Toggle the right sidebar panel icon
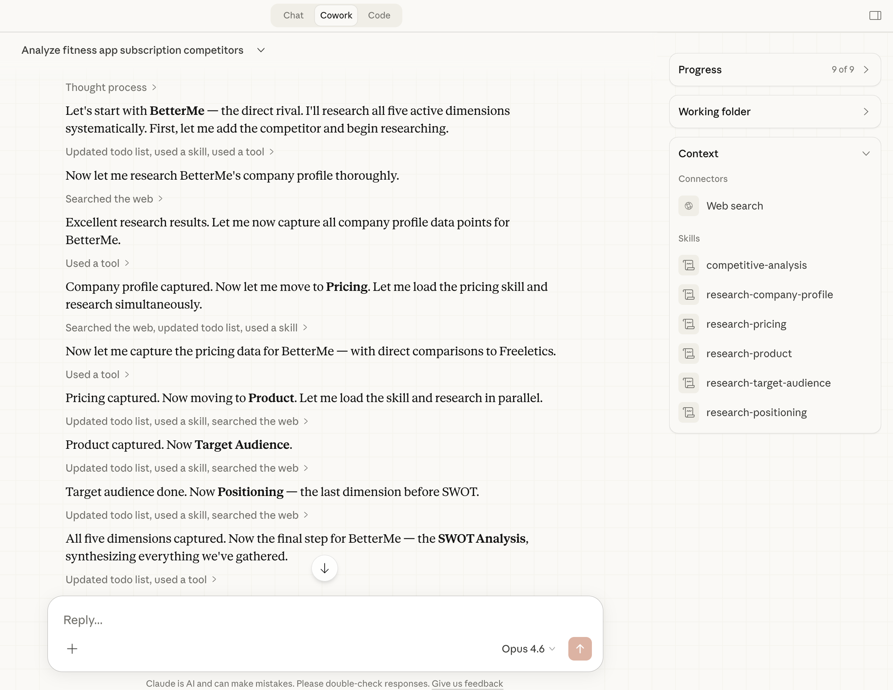The image size is (893, 690). coord(875,15)
